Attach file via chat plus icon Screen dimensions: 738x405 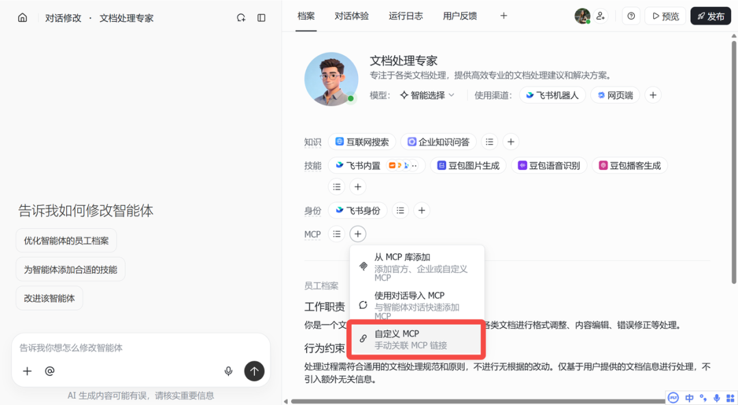pyautogui.click(x=27, y=371)
